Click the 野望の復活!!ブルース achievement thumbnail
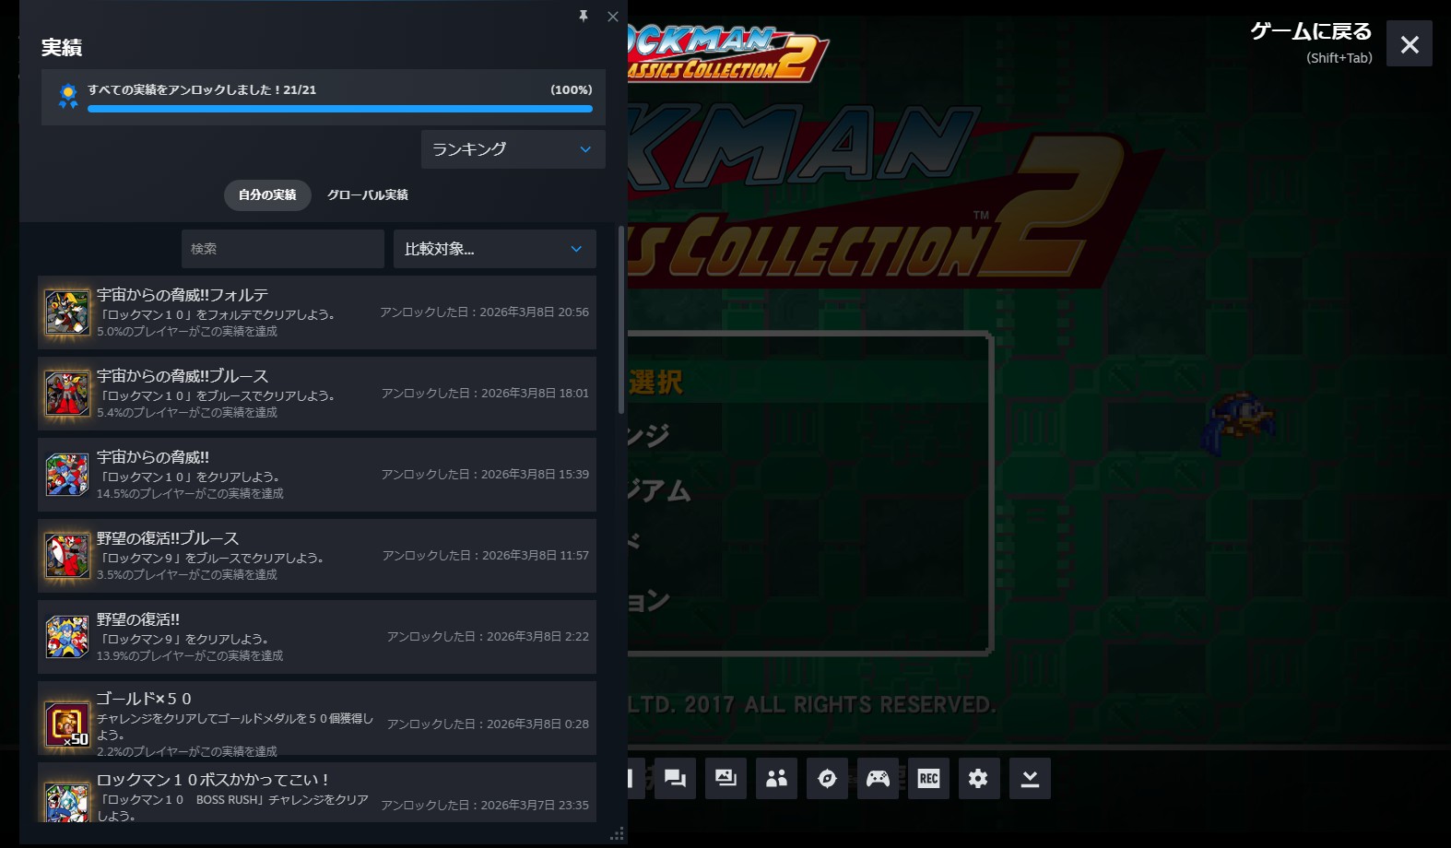This screenshot has width=1451, height=848. [x=67, y=556]
